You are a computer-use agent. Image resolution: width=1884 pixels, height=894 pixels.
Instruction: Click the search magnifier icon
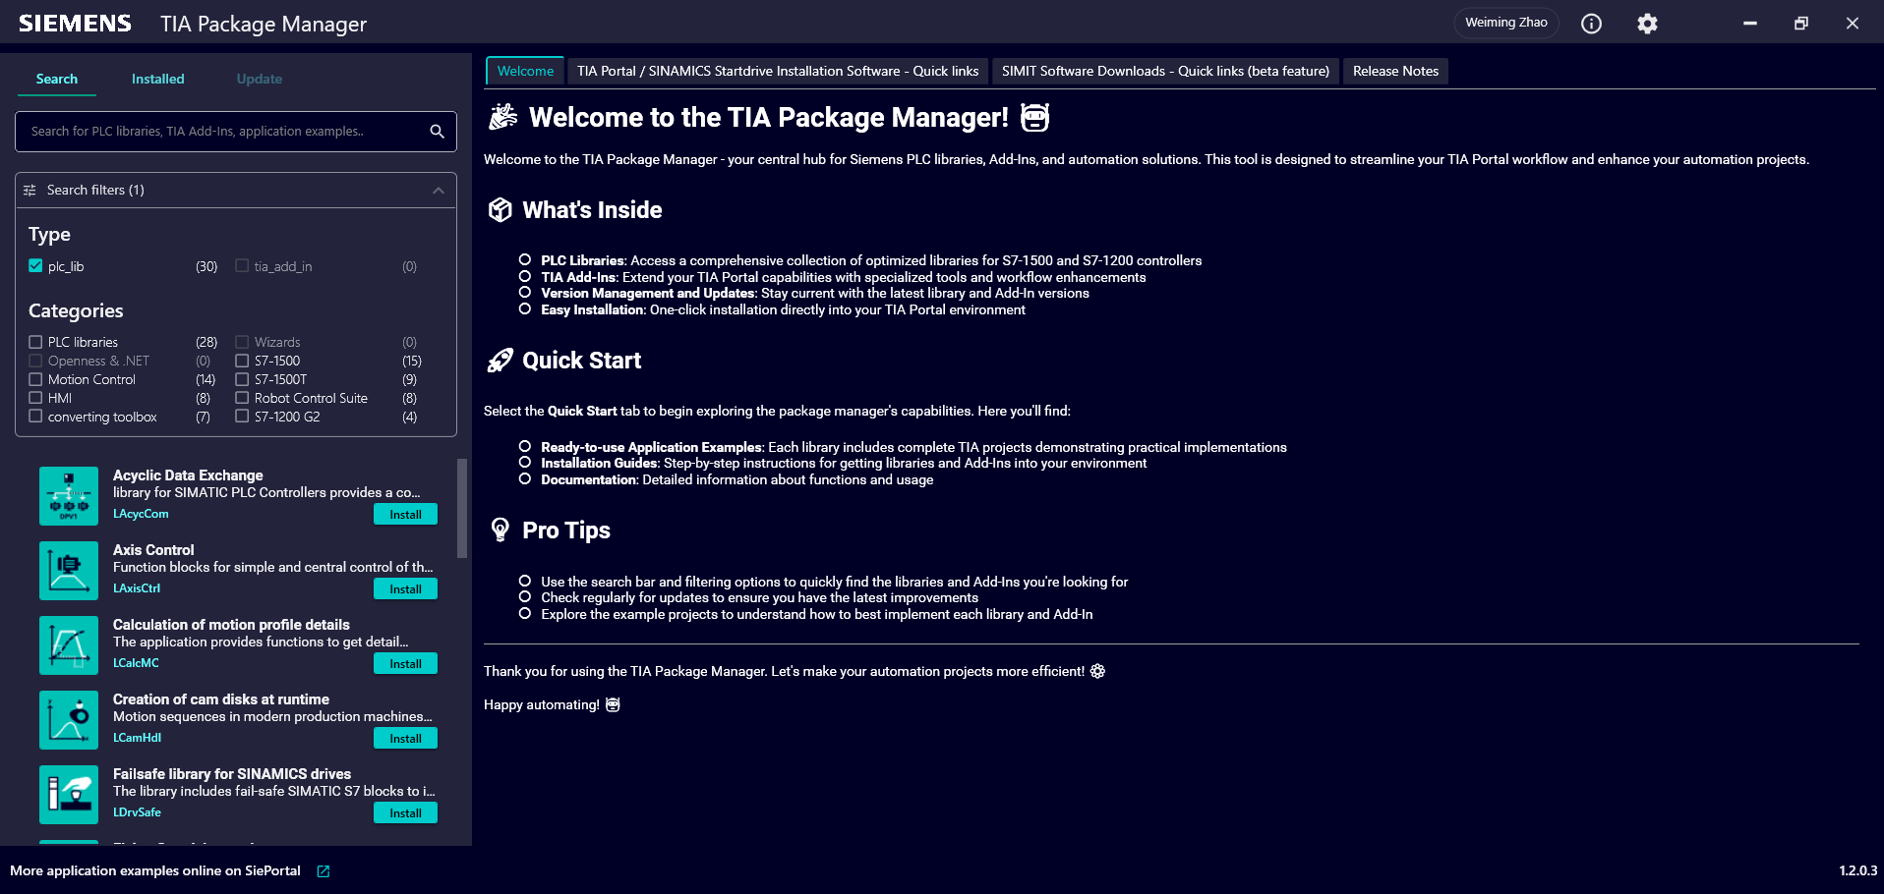tap(437, 132)
